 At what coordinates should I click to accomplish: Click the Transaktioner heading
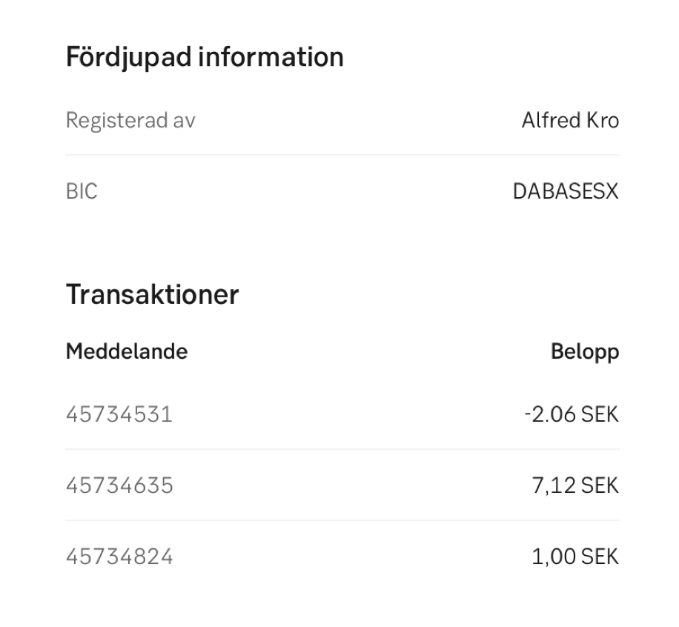tap(152, 294)
